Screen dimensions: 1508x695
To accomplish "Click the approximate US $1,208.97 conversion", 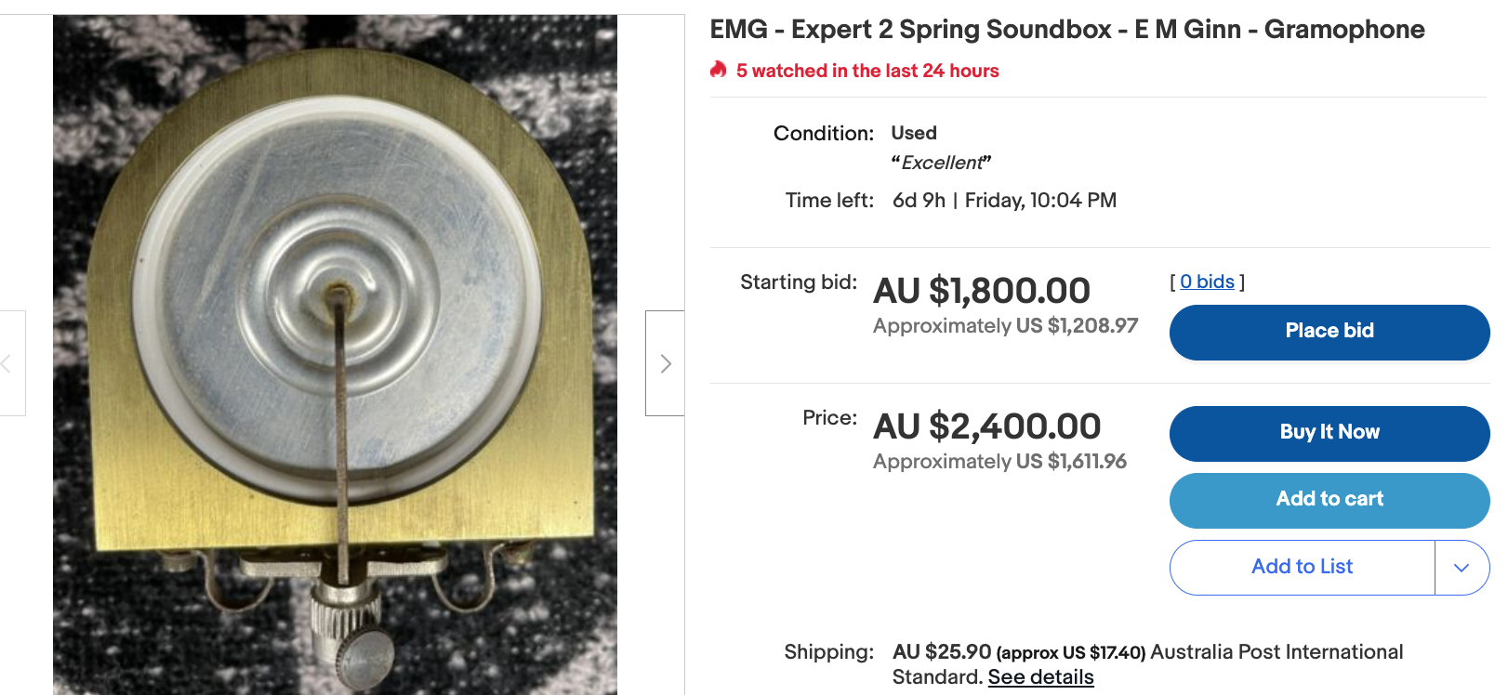I will coord(1005,326).
